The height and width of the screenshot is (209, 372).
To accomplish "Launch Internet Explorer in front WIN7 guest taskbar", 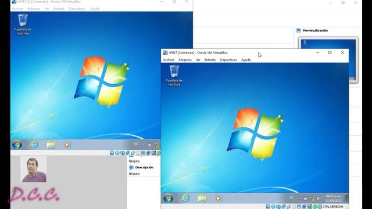I will point(185,199).
